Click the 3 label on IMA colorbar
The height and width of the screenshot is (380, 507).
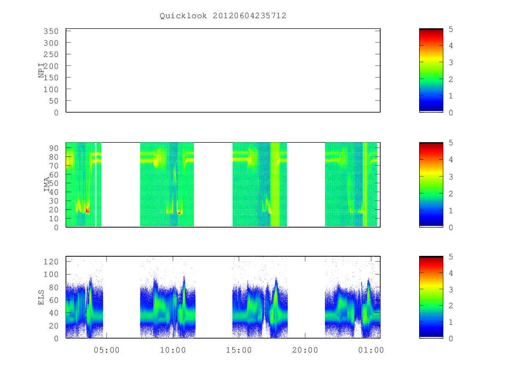[451, 176]
